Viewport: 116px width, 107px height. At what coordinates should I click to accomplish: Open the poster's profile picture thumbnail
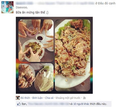tap(8, 7)
